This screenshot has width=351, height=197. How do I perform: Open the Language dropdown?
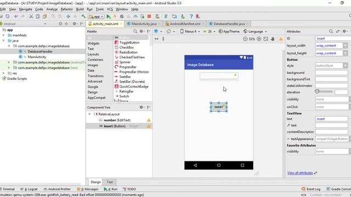[255, 32]
